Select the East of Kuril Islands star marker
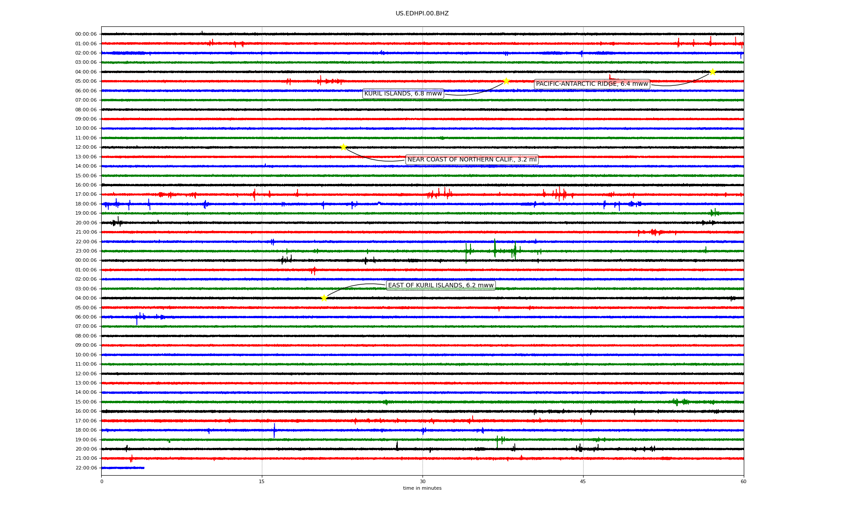 pyautogui.click(x=324, y=298)
